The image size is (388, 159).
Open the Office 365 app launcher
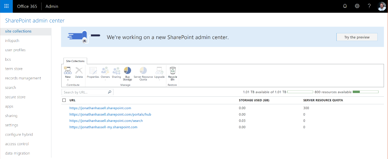pos(6,6)
